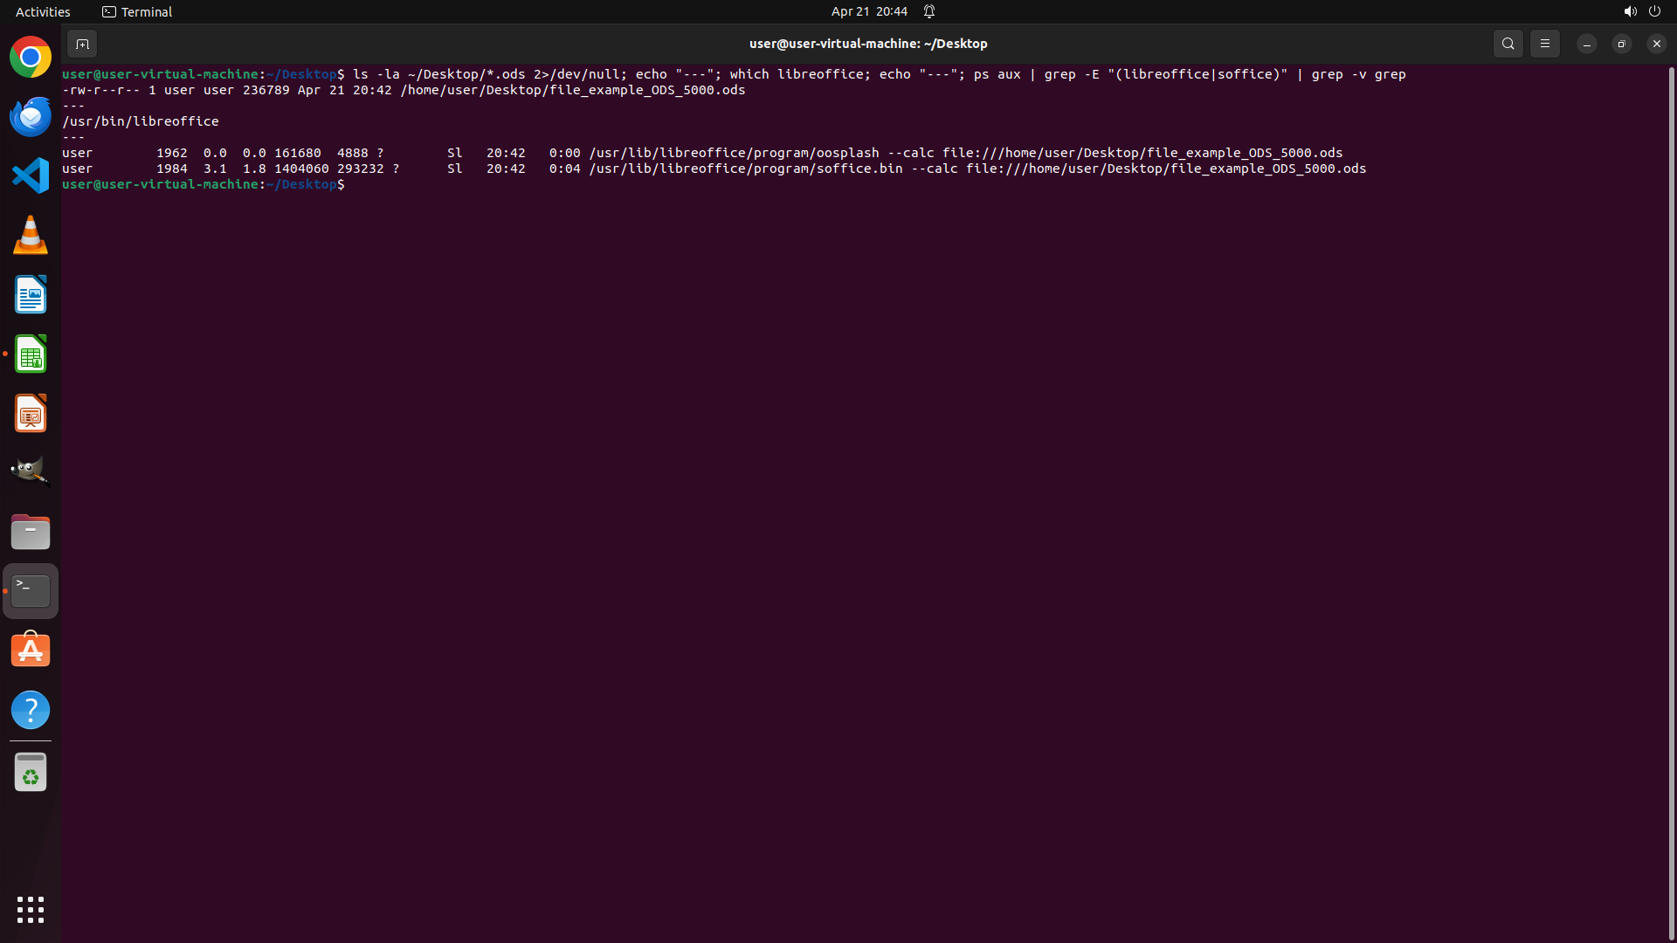Show all applications grid
Viewport: 1677px width, 943px height.
click(x=31, y=910)
